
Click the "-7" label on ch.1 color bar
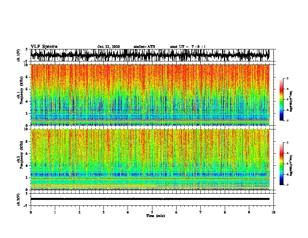(x=287, y=121)
